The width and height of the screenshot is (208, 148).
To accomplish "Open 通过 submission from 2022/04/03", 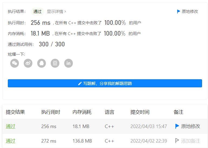I will click(x=11, y=126).
